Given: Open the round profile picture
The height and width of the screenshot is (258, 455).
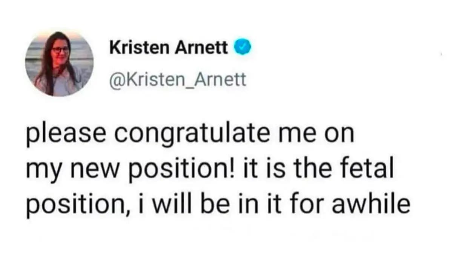Looking at the screenshot, I should point(59,63).
